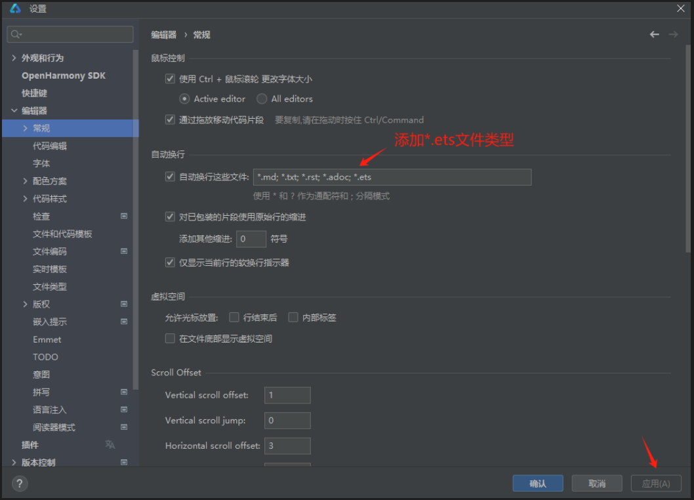The width and height of the screenshot is (694, 500).
Task: Expand the 版权 tree node
Action: click(x=25, y=304)
